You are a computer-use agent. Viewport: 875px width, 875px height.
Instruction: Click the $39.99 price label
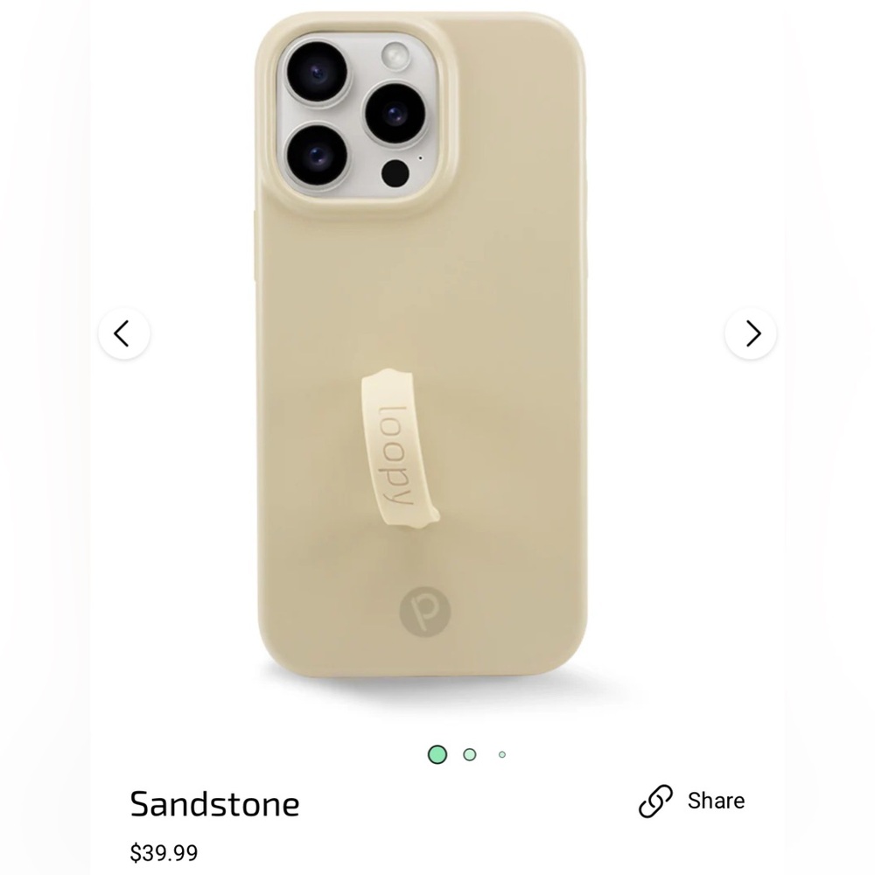tap(164, 851)
